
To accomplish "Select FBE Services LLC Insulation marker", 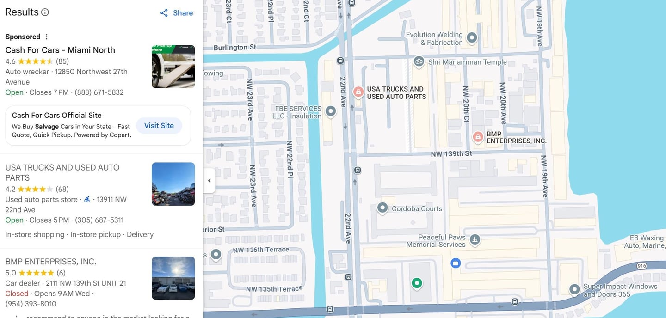I will click(x=330, y=111).
